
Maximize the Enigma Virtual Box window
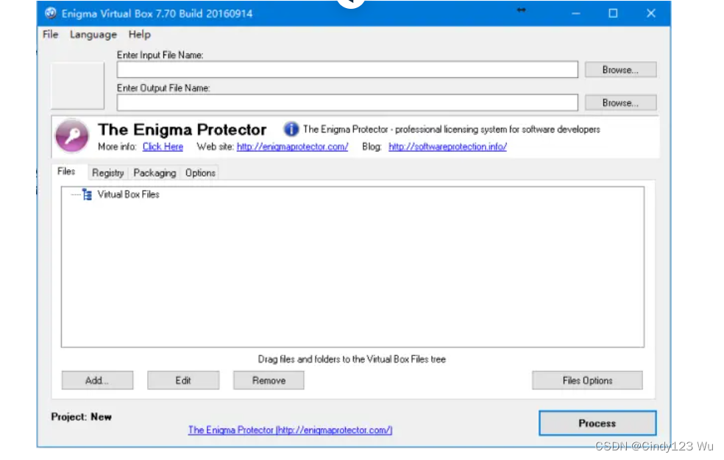pos(613,13)
